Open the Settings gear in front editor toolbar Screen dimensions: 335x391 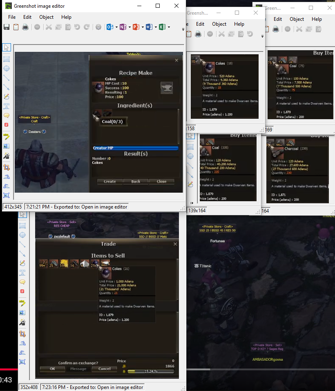pyautogui.click(x=98, y=27)
